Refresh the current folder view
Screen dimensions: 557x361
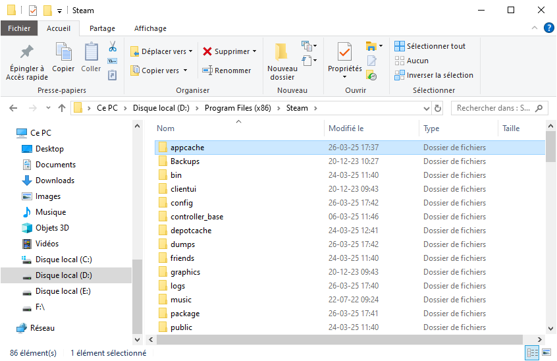pos(438,108)
